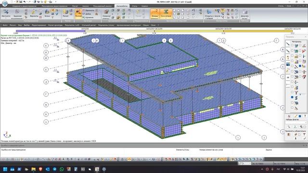The height and width of the screenshot is (173, 308).
Task: Switch to the Расширенный анализ ribbon tab
Action: pos(103,6)
